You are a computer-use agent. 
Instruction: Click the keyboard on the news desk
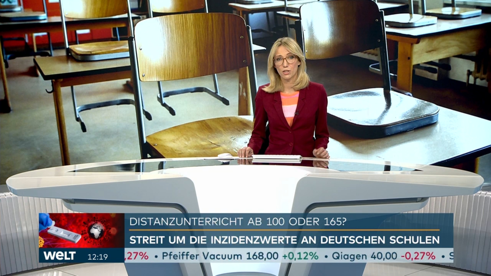click(277, 157)
